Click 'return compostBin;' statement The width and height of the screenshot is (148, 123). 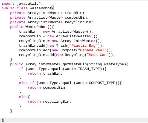tap(47, 88)
